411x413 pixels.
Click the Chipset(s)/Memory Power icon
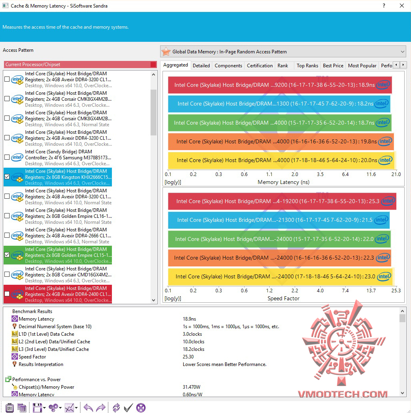tap(15, 387)
